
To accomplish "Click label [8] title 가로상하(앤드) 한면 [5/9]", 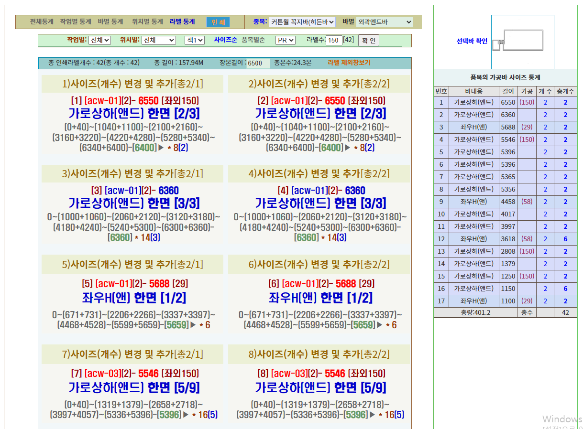I will 320,387.
